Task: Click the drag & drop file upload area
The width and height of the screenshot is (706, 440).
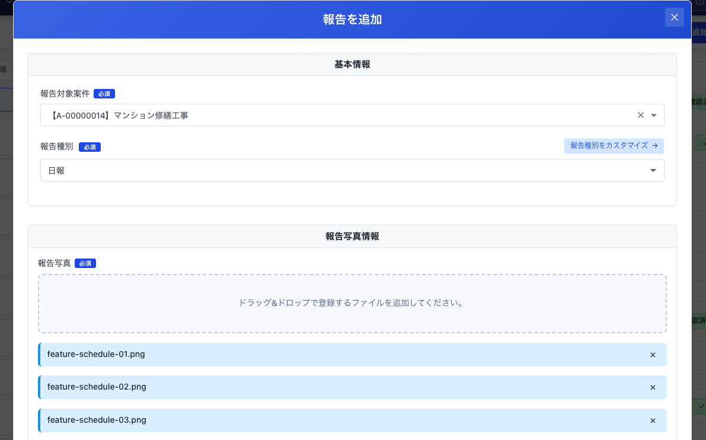Action: pyautogui.click(x=352, y=303)
